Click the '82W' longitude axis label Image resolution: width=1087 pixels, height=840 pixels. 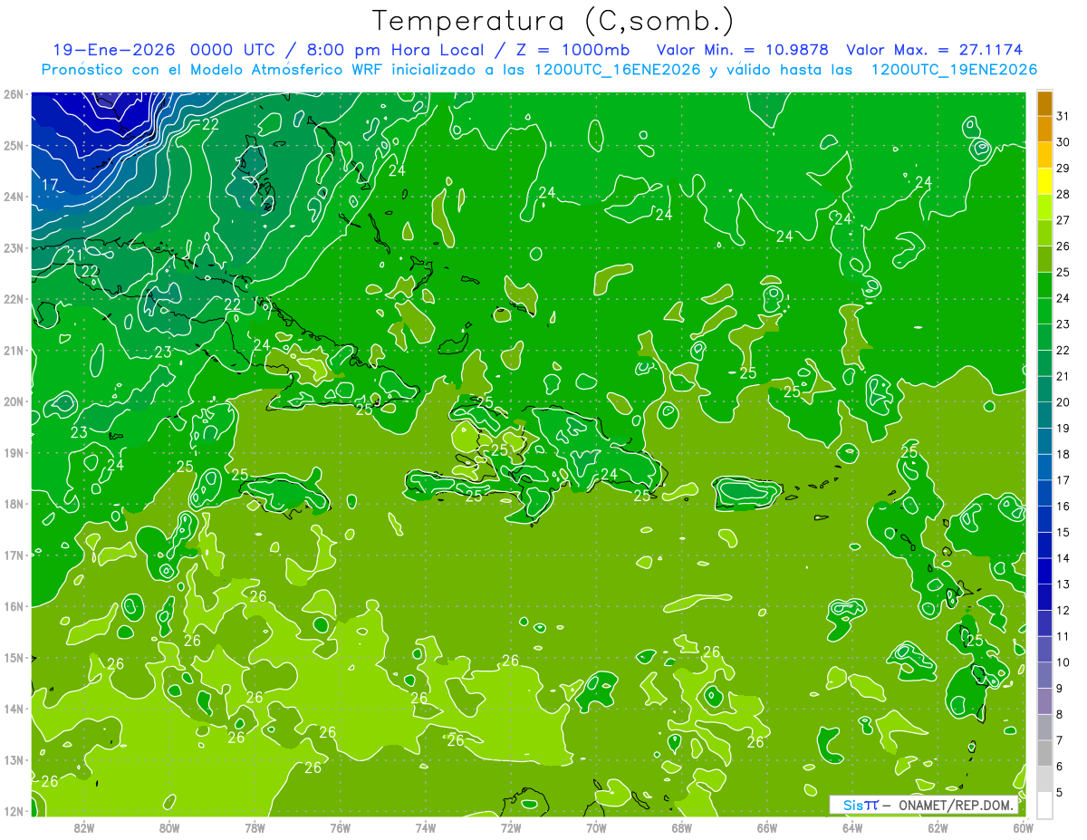pos(83,827)
